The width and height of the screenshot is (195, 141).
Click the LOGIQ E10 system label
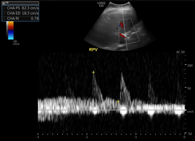(101, 4)
